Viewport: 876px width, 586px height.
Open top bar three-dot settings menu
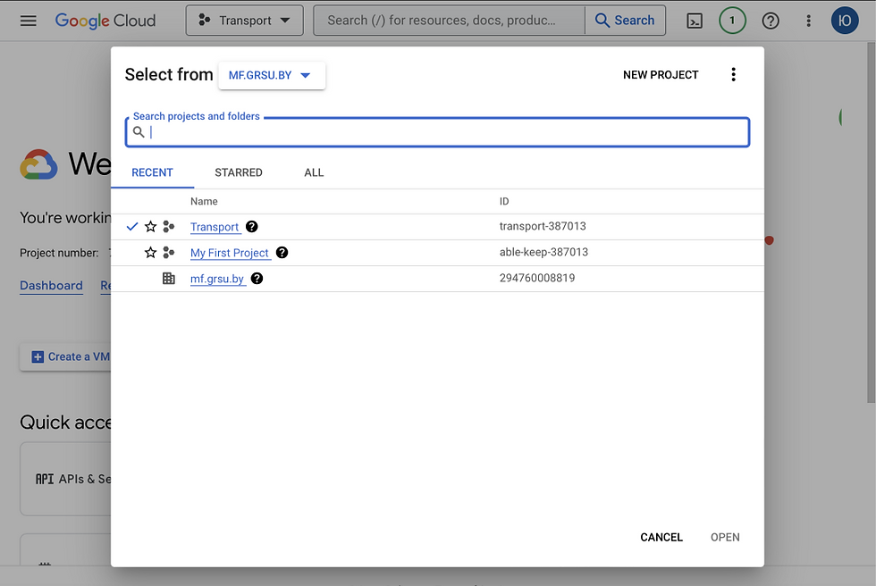click(808, 21)
